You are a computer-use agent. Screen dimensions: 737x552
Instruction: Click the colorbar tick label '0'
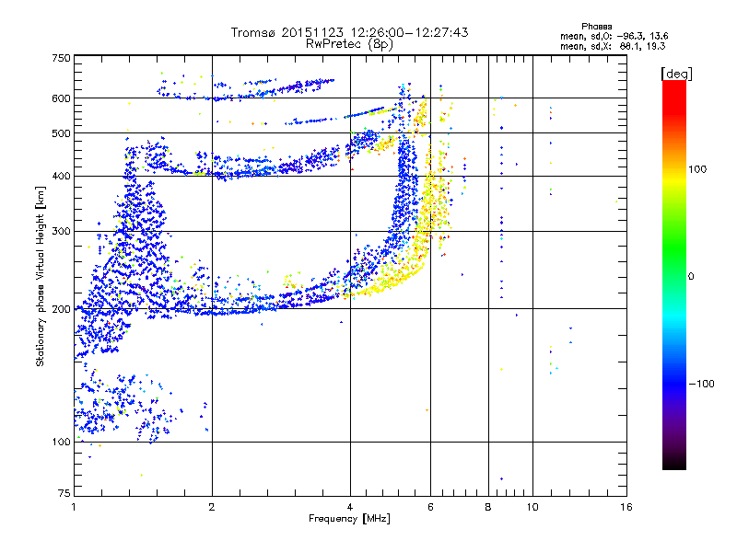click(x=691, y=277)
